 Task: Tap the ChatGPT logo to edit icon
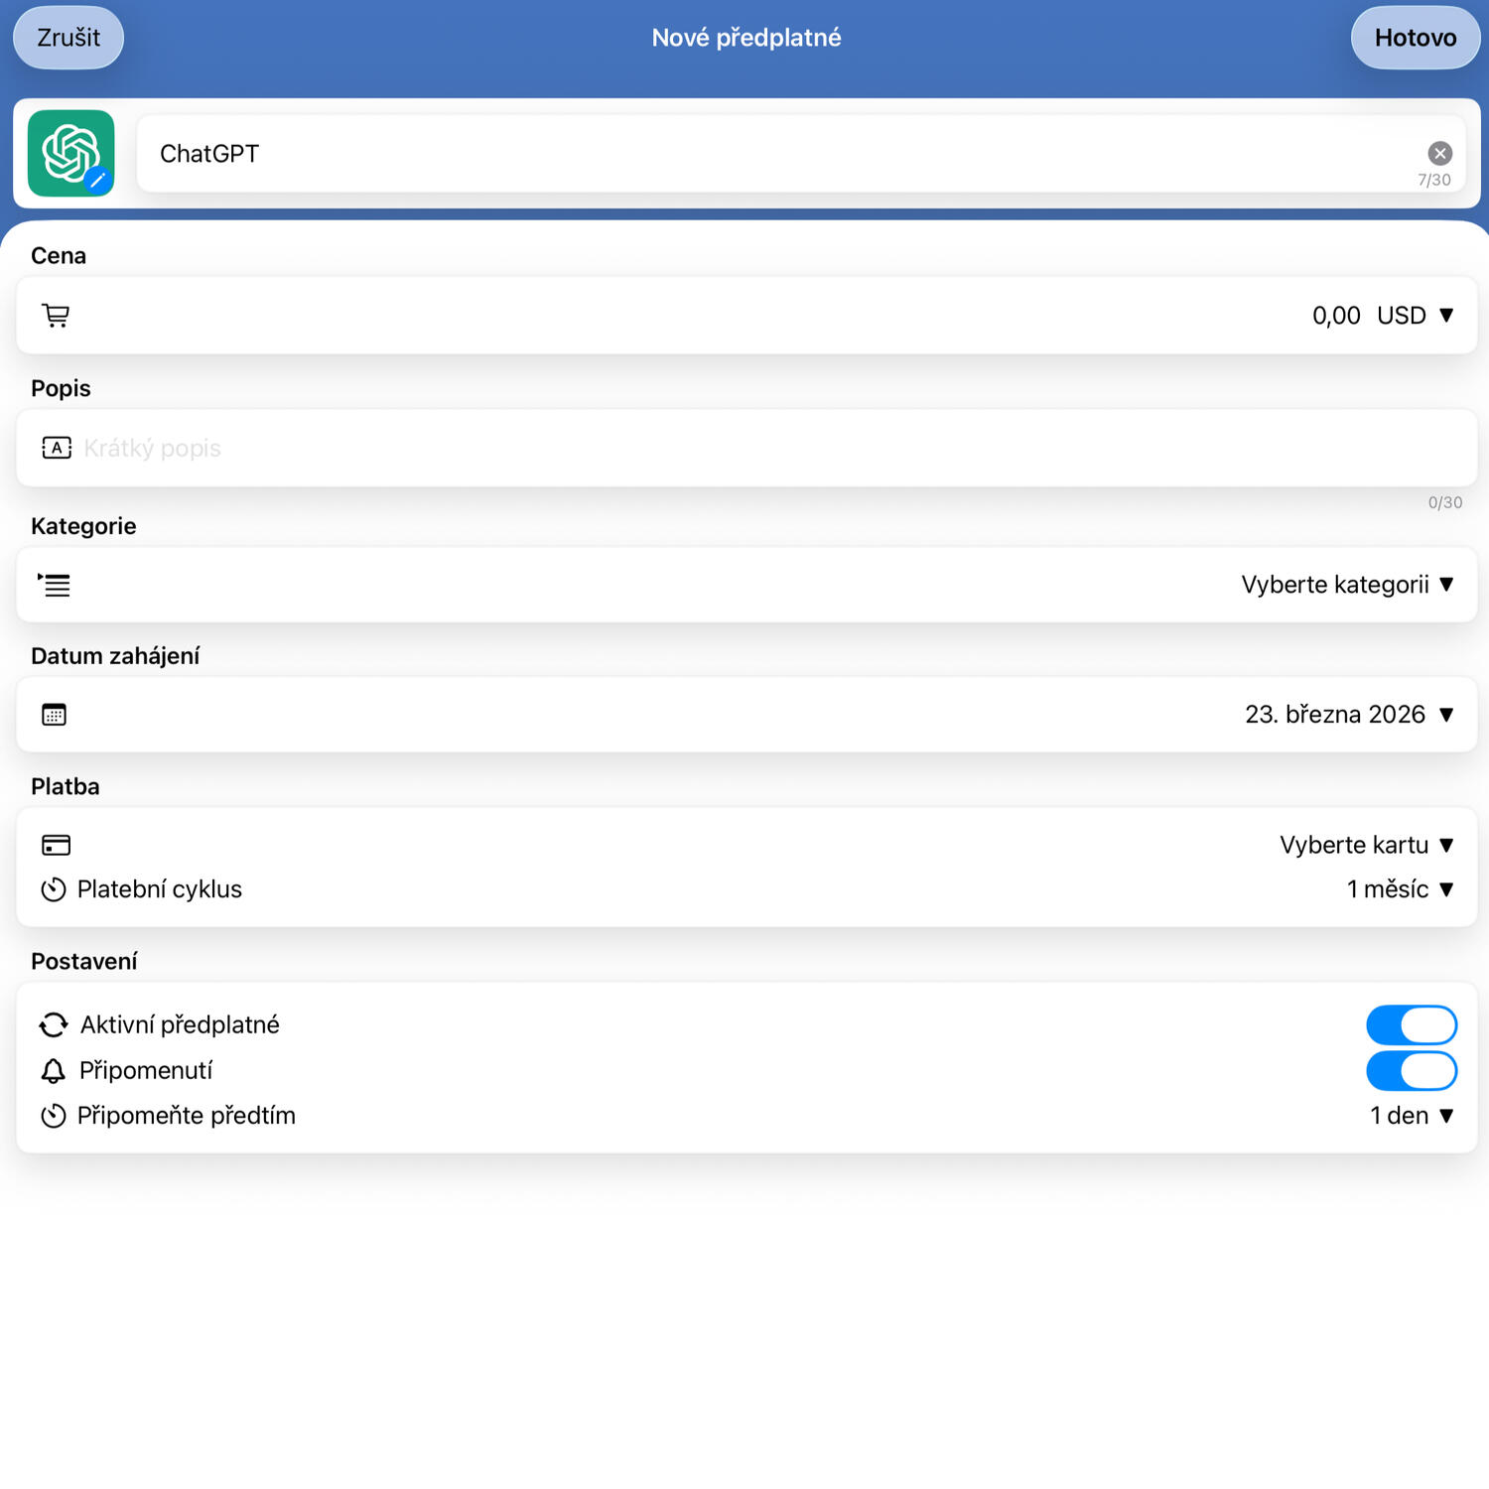[x=70, y=153]
